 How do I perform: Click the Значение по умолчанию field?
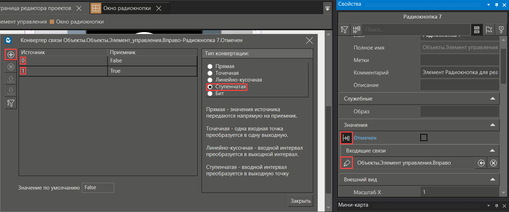98,187
